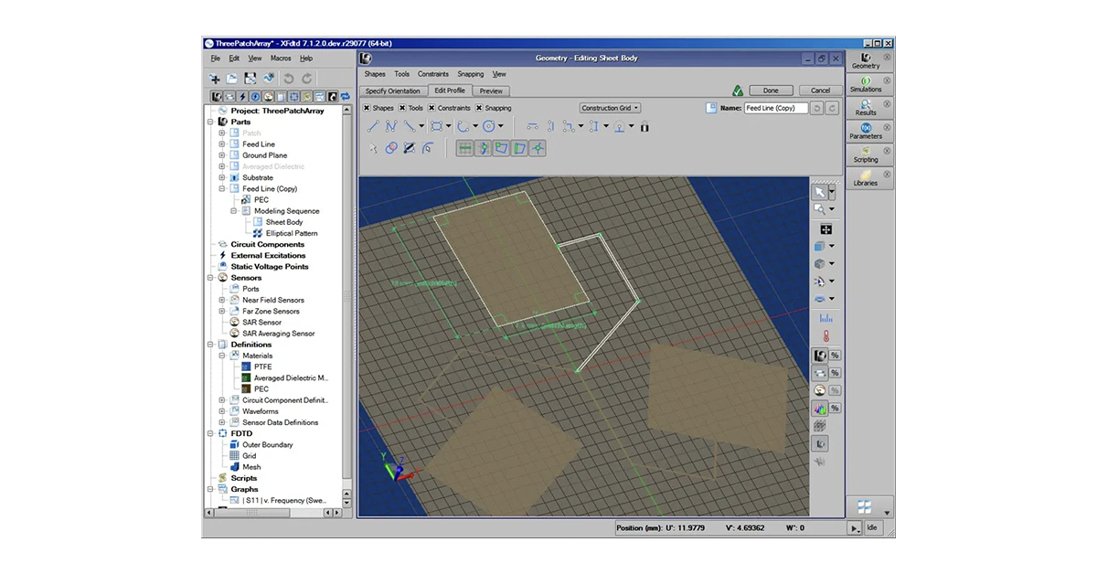Click the Undo arrow in the top toolbar
Image resolution: width=1097 pixels, height=574 pixels.
291,78
